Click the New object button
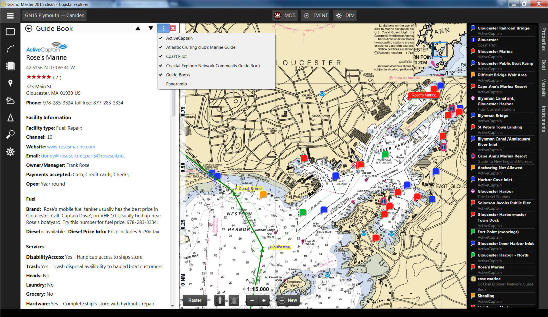This screenshot has width=548, height=317. pyautogui.click(x=288, y=300)
